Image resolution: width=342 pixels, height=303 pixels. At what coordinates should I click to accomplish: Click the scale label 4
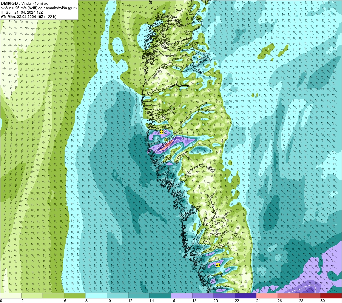pos(44,301)
